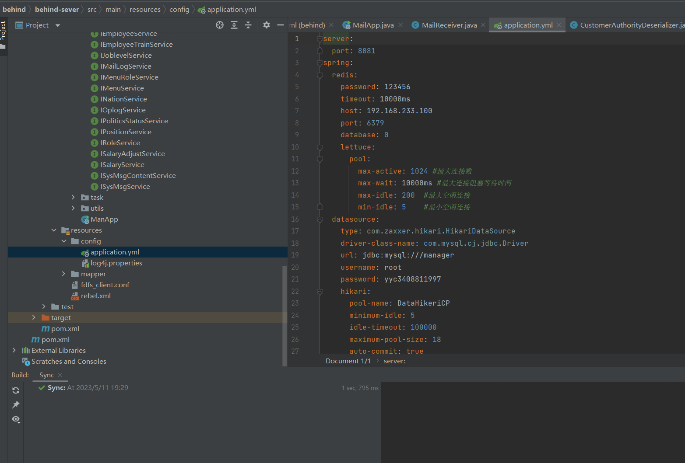Screen dimensions: 685x463
Task: Expand the mapper folder
Action: coord(63,274)
